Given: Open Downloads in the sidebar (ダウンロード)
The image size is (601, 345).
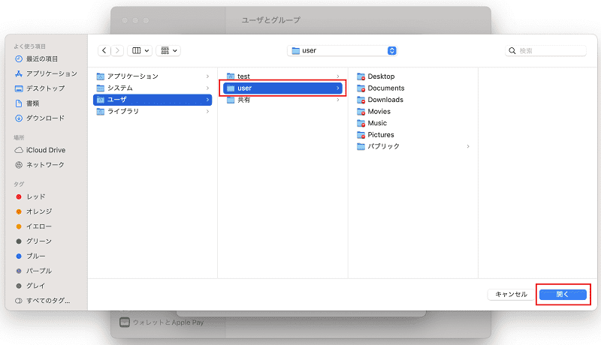Looking at the screenshot, I should 40,118.
